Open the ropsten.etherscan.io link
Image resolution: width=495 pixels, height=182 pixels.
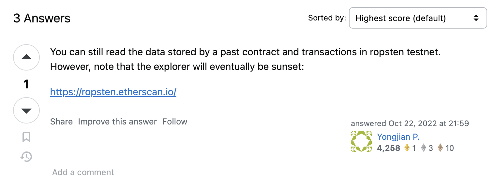113,92
